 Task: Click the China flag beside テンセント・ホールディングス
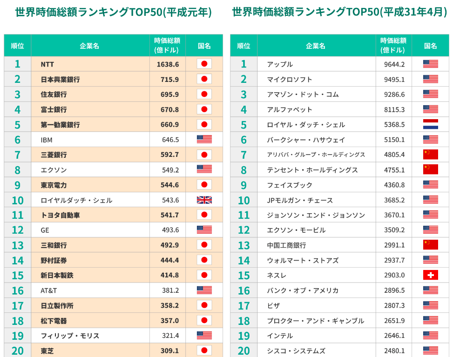(431, 169)
